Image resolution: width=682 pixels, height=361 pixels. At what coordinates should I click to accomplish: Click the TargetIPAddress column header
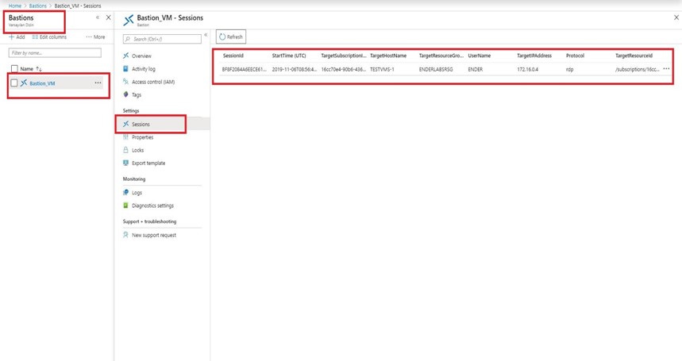coord(534,56)
